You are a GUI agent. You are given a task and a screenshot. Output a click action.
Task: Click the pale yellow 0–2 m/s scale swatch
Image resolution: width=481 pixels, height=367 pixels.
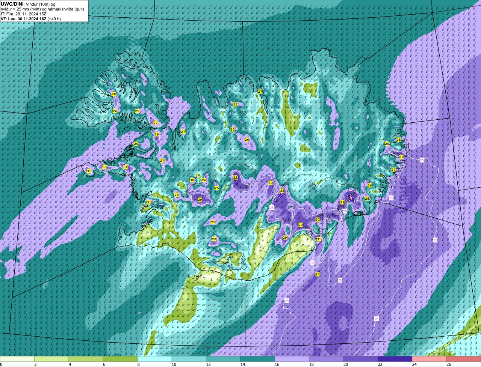(x=17, y=359)
